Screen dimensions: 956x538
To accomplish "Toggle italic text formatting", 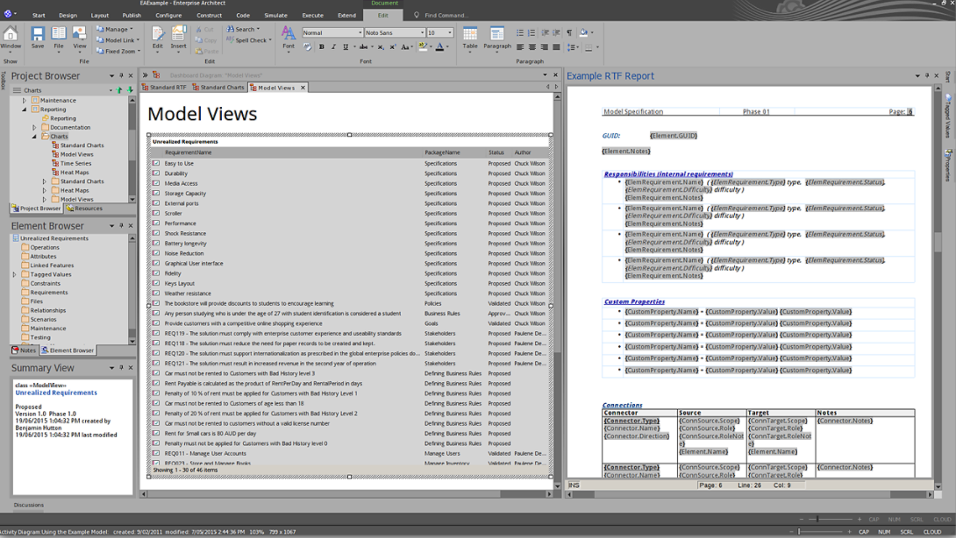I will 333,47.
